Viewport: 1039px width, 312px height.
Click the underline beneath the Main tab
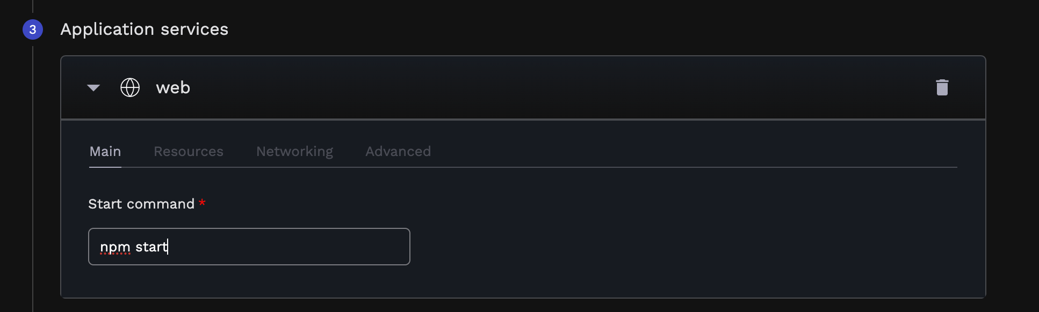tap(105, 167)
